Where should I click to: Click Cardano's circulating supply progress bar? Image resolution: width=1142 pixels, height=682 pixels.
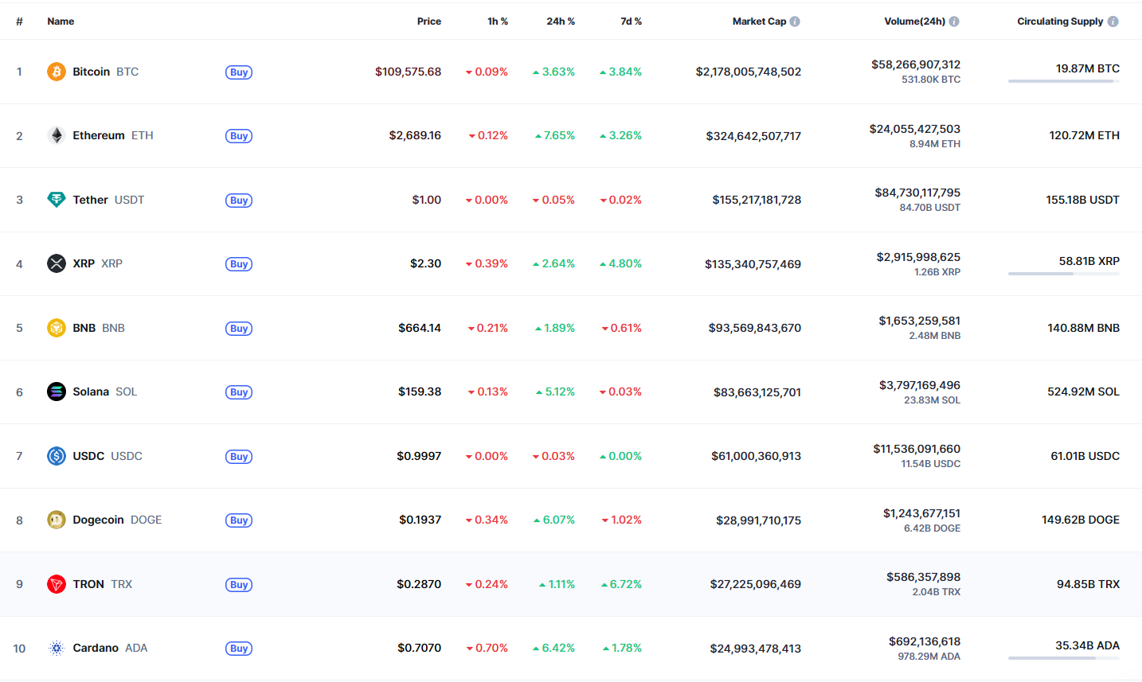[1064, 658]
